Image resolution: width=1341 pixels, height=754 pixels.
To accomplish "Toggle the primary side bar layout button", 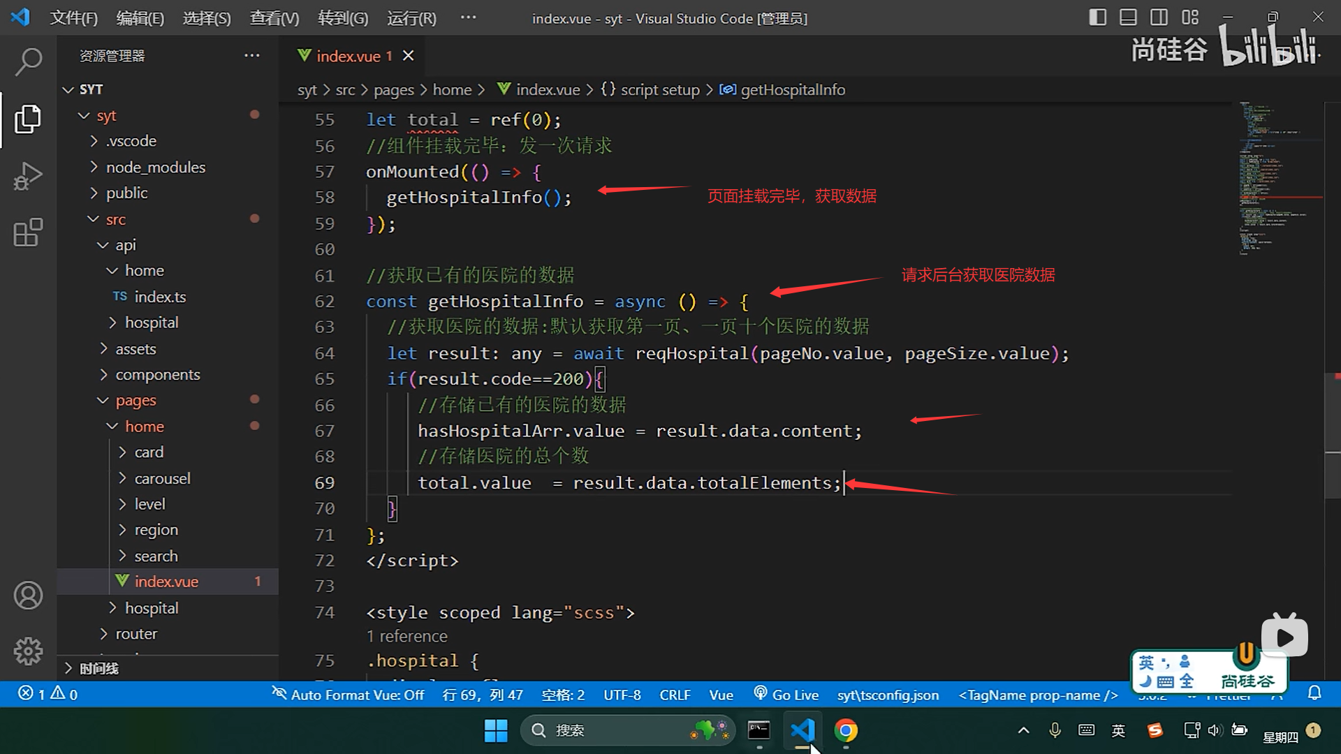I will (1097, 17).
